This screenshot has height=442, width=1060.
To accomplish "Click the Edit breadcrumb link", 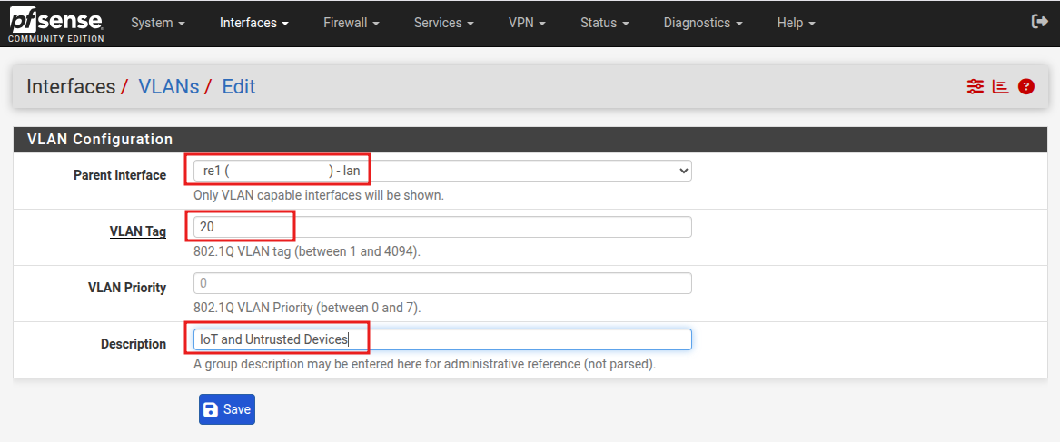I will 239,86.
